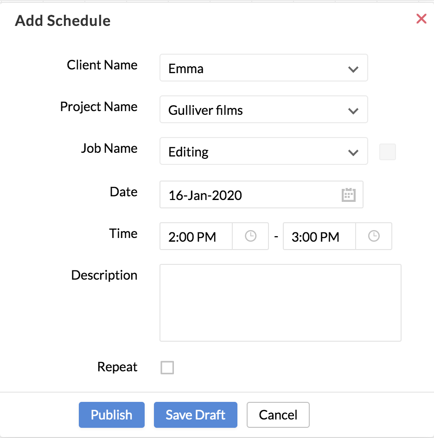Click the start time clock icon
Image resolution: width=434 pixels, height=438 pixels.
click(x=250, y=237)
